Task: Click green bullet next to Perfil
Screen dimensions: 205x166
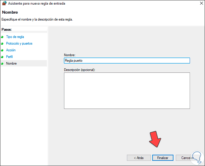Action: pos(2,57)
